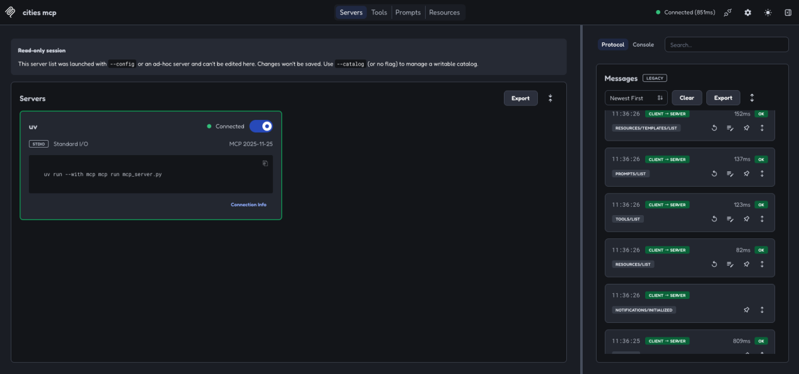The image size is (799, 374).
Task: Select the Console panel tab
Action: [643, 45]
